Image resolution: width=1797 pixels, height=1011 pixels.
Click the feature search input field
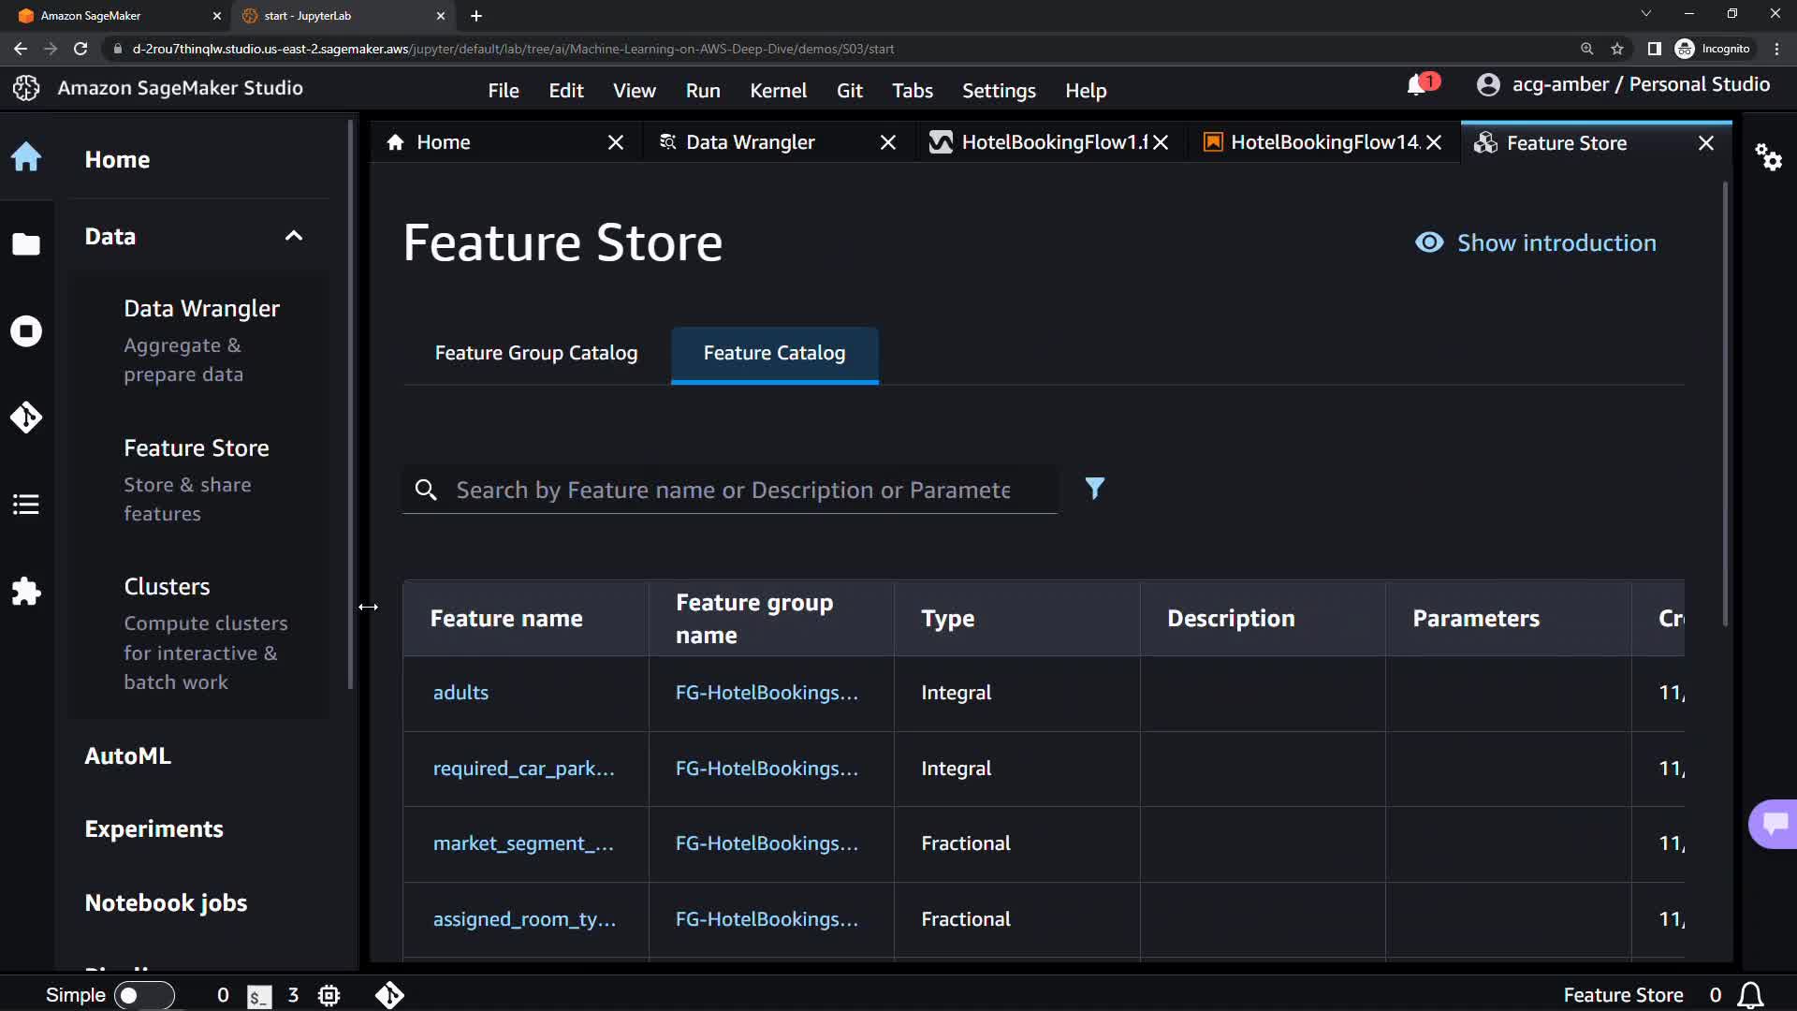point(732,491)
